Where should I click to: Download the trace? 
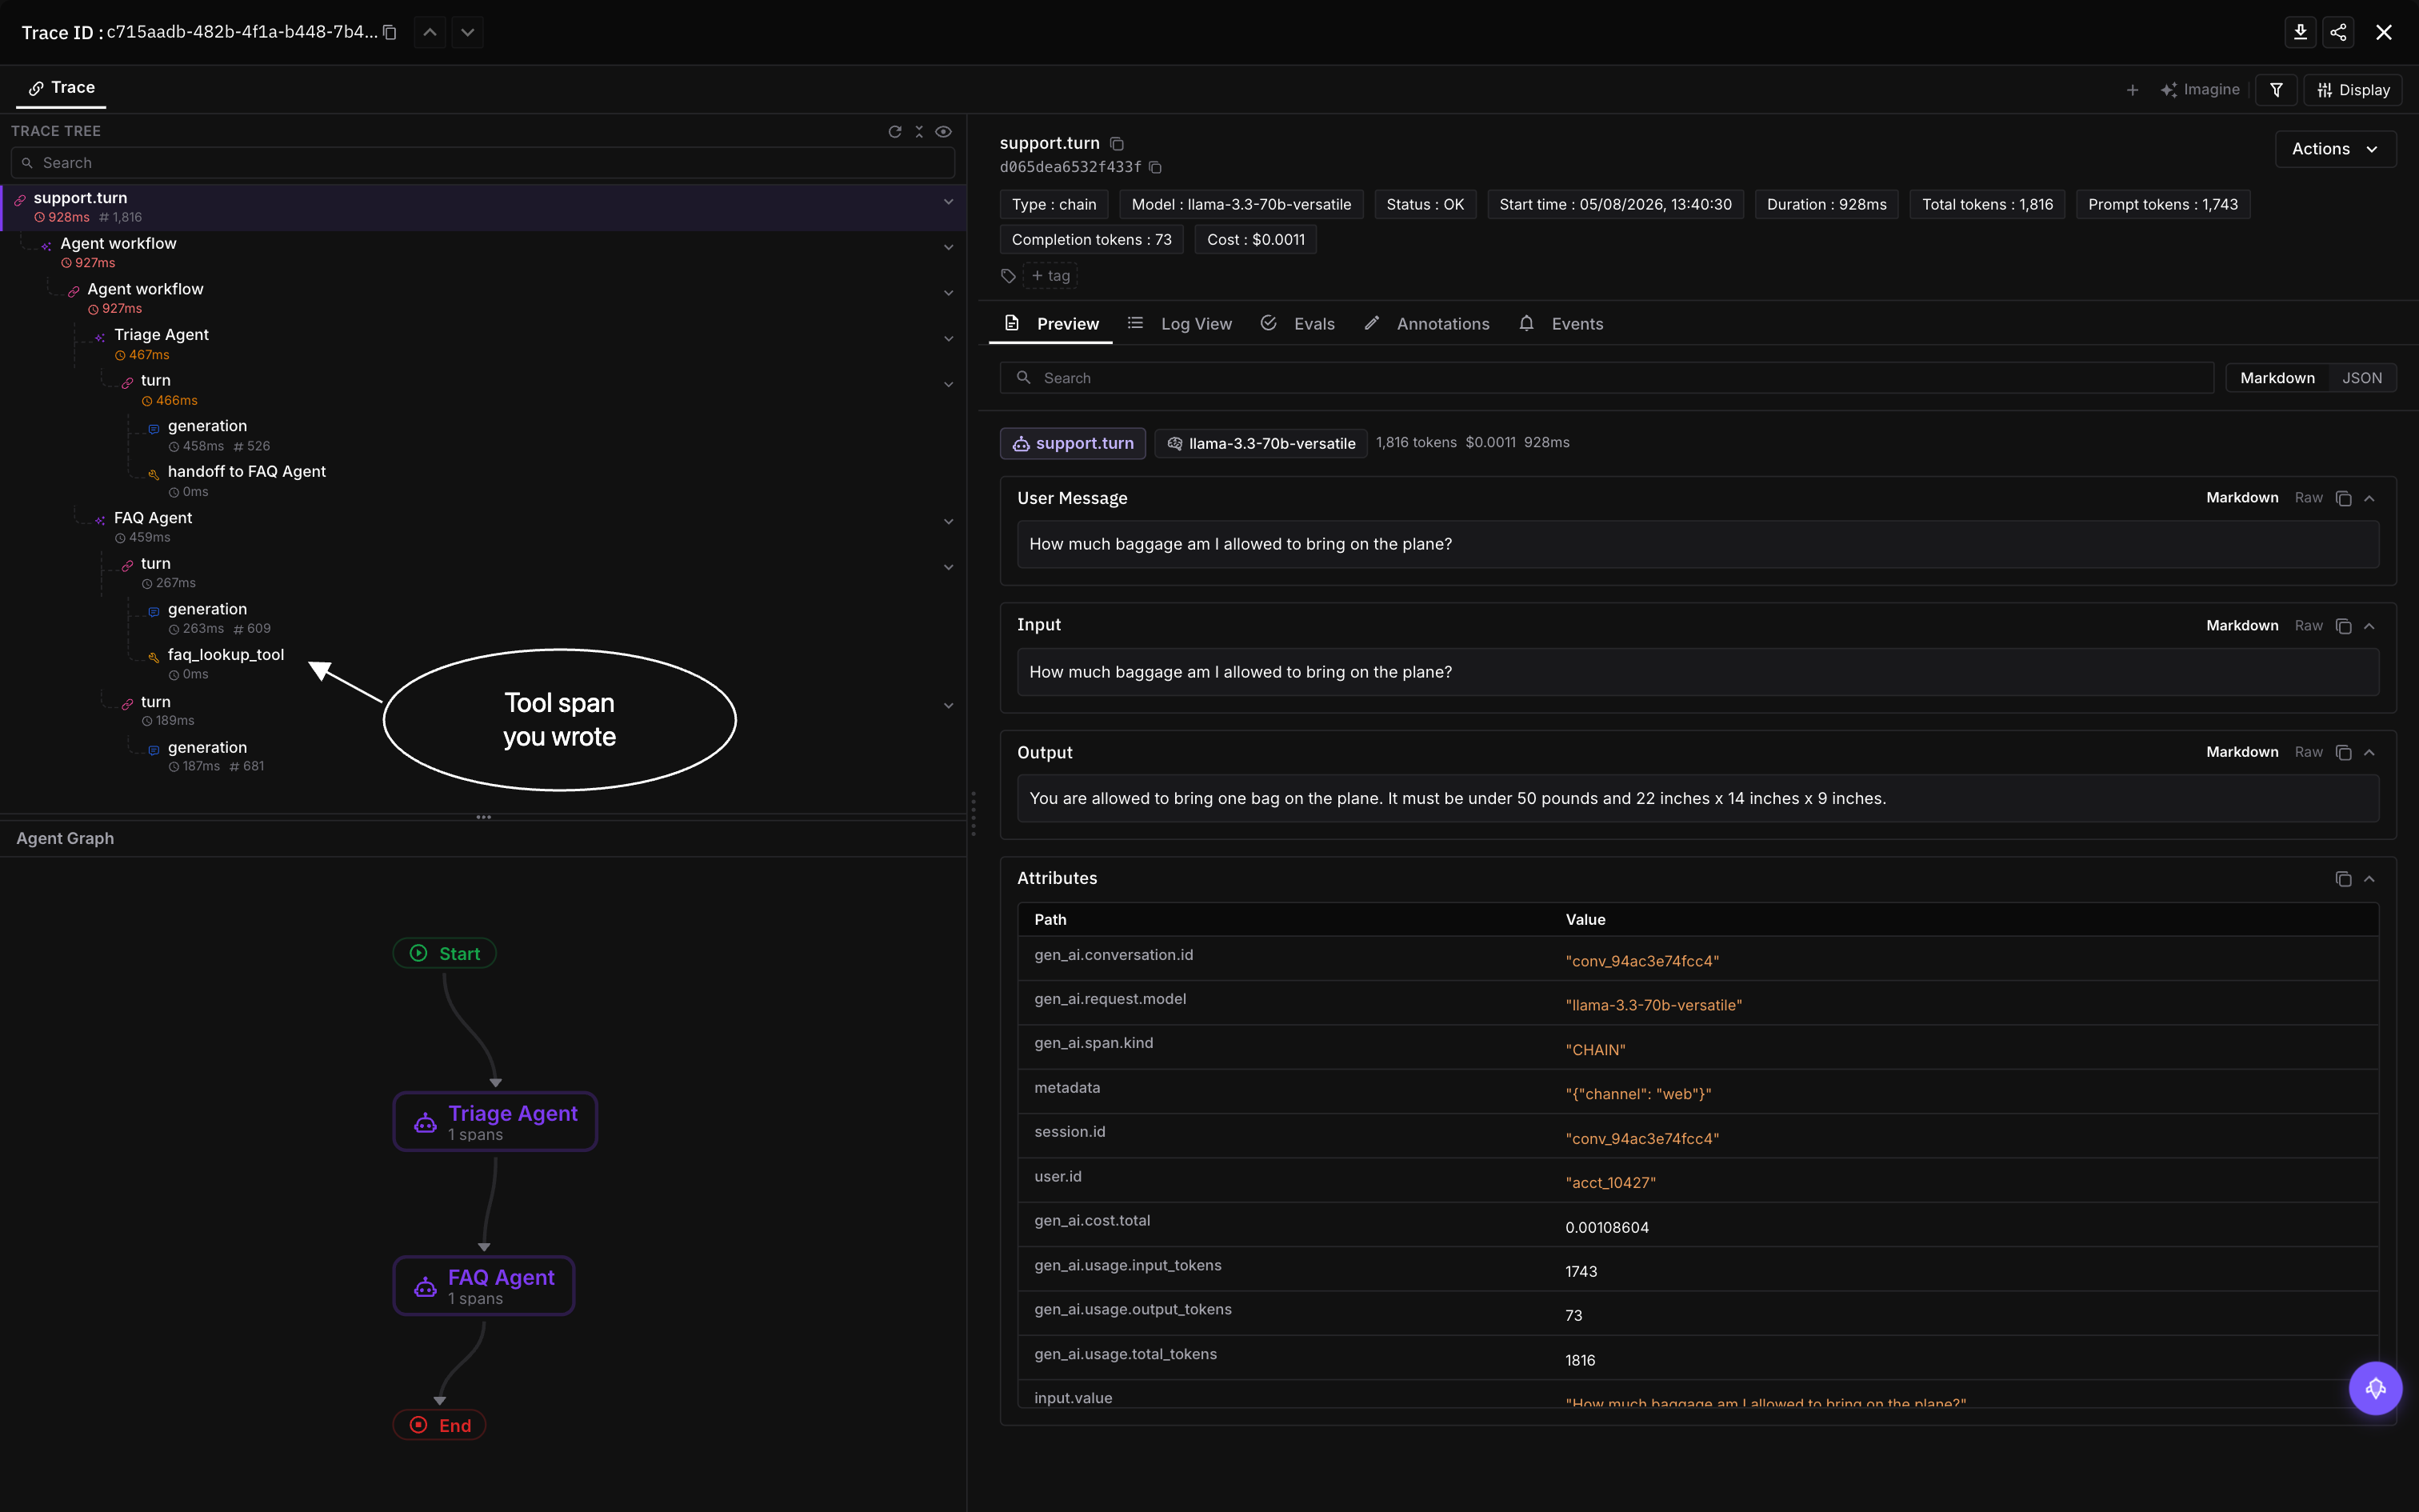pos(2300,32)
